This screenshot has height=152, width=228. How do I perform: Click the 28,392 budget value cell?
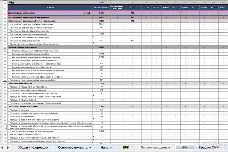102,24
